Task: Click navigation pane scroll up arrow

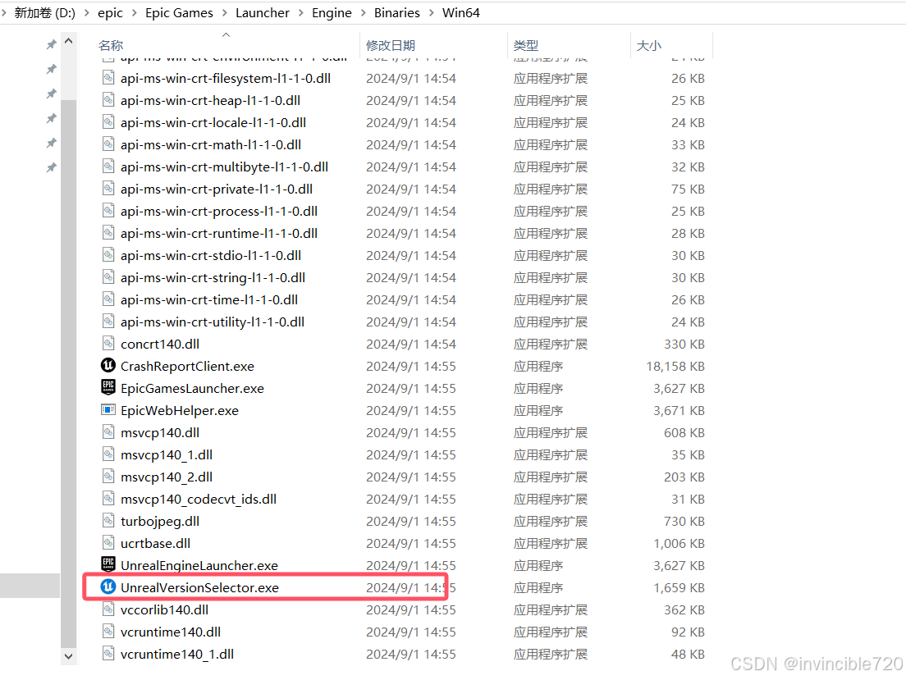Action: (68, 42)
